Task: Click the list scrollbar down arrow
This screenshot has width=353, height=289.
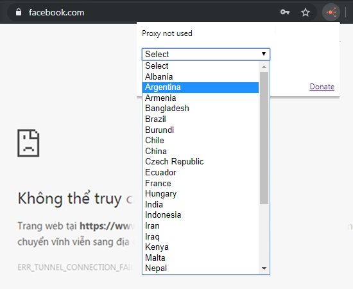Action: point(264,268)
